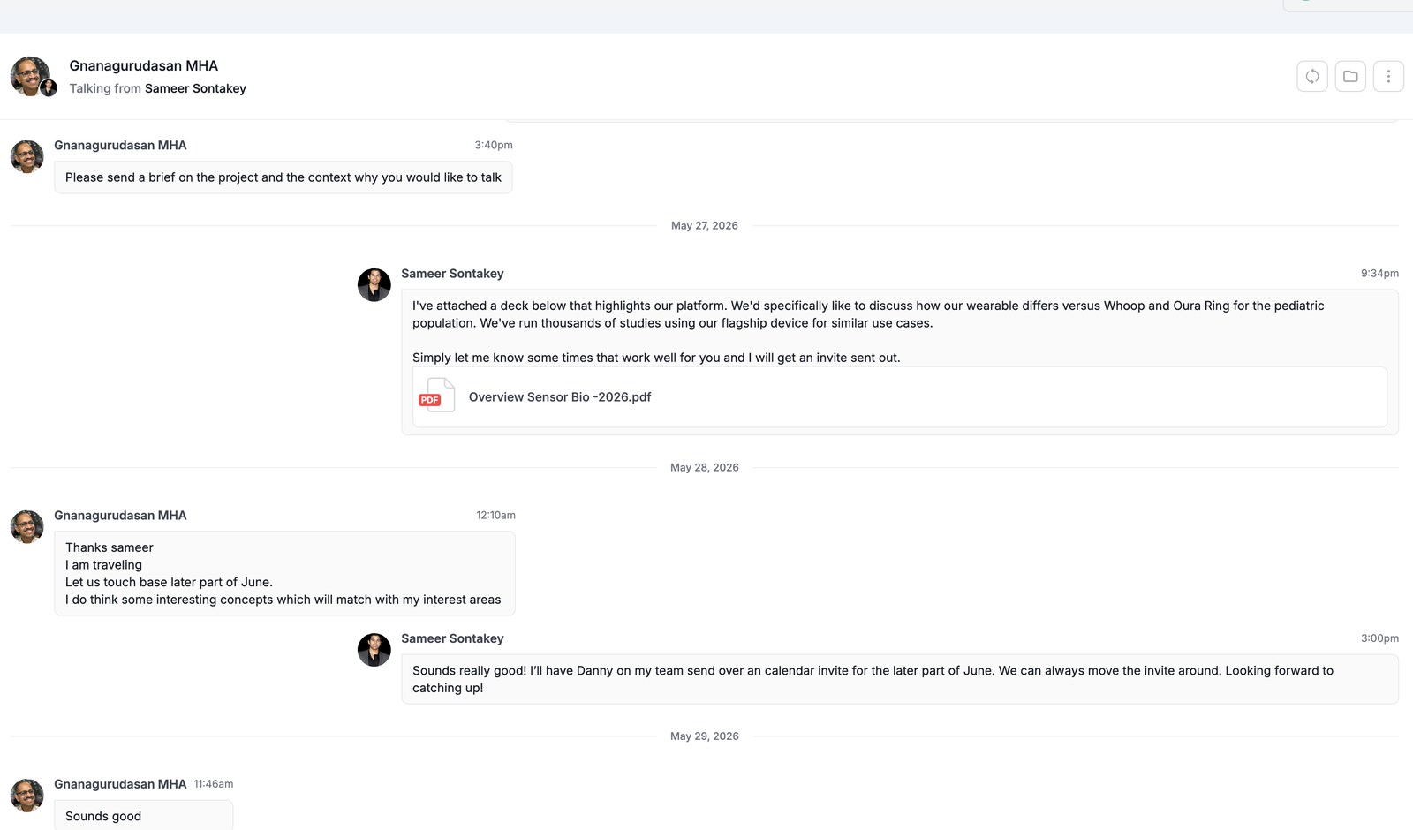Click the PDF file icon of attachment

tap(436, 396)
